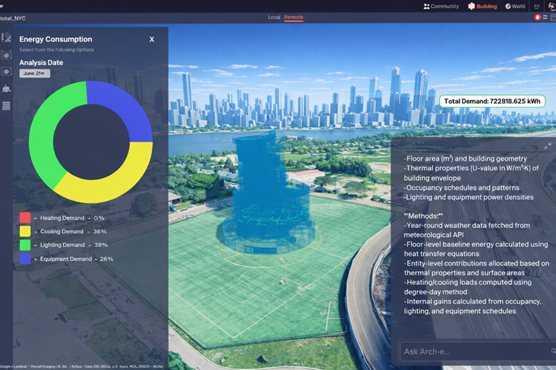Viewport: 556px width, 370px height.
Task: Open the Community view
Action: coord(441,7)
